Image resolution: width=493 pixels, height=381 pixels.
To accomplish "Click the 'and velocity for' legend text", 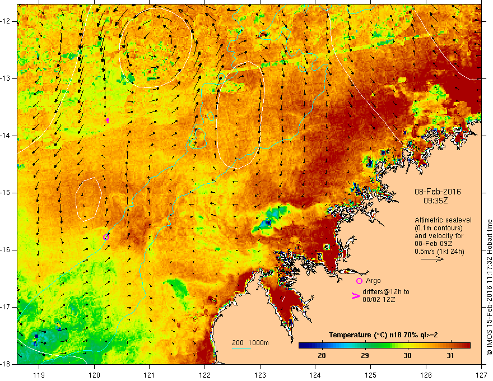I will point(439,236).
